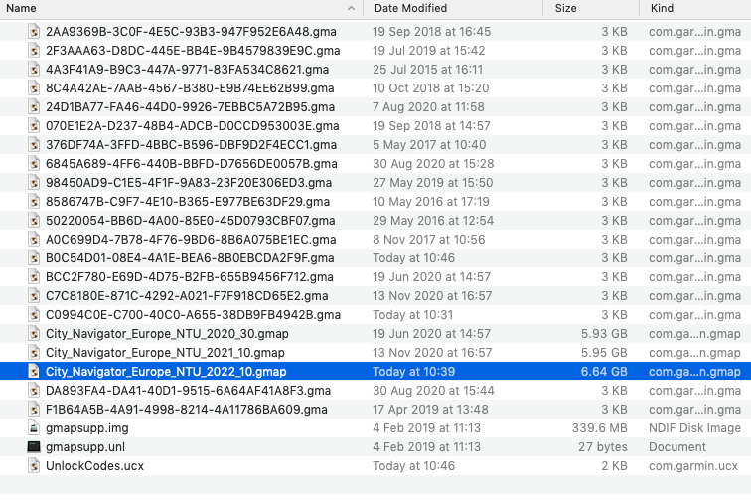Select file name 2AA9369B-3C0F-4E5C-93B3-947F952E6A48.gma
This screenshot has width=751, height=503.
(191, 32)
